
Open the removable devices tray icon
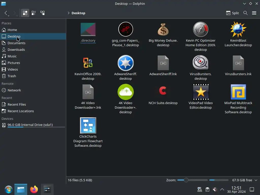click(x=200, y=189)
